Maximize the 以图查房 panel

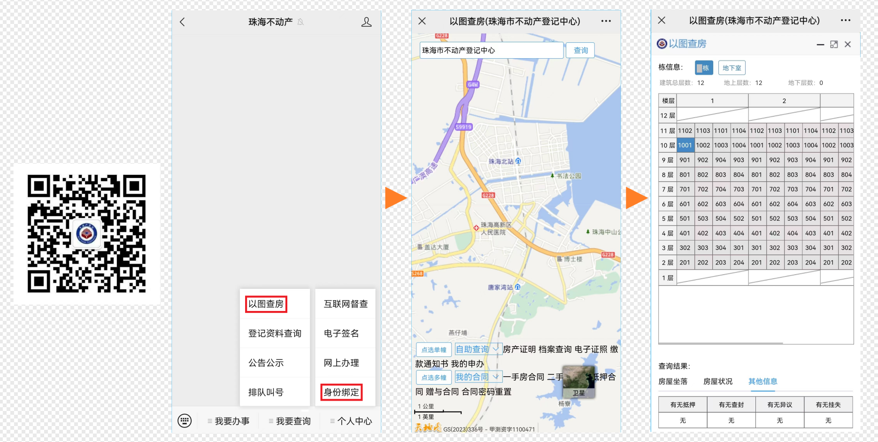[x=834, y=44]
